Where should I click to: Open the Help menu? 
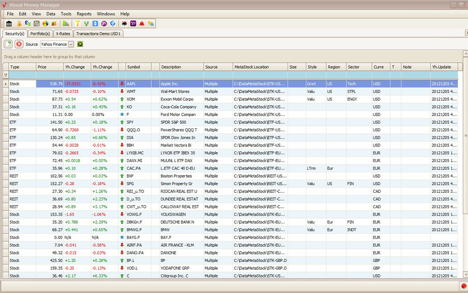(125, 14)
